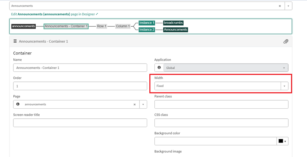The image size is (307, 157).
Task: Open Edit Announcements page in Designer link
Action: 54,14
